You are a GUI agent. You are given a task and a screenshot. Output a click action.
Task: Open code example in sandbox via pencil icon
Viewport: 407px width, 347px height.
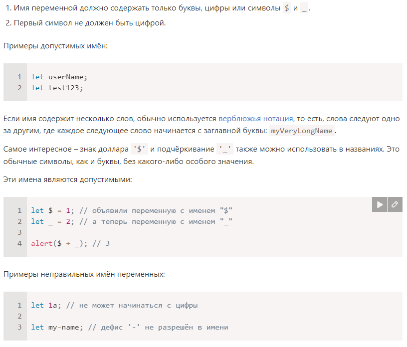(395, 204)
